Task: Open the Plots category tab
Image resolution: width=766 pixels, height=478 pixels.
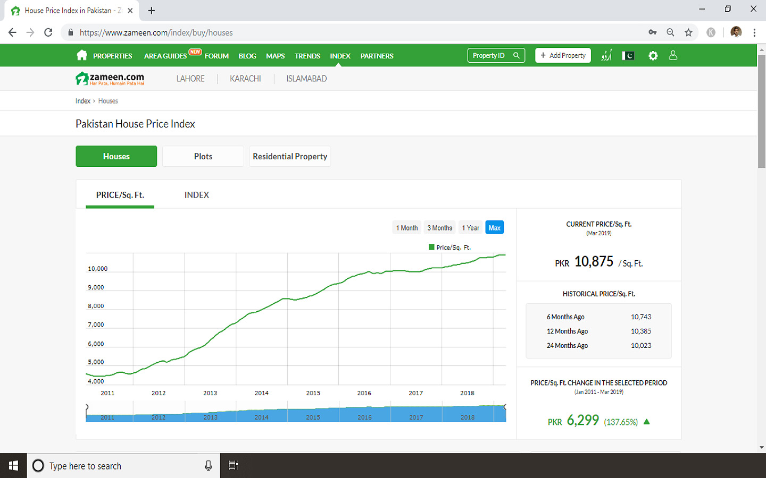Action: coord(203,156)
